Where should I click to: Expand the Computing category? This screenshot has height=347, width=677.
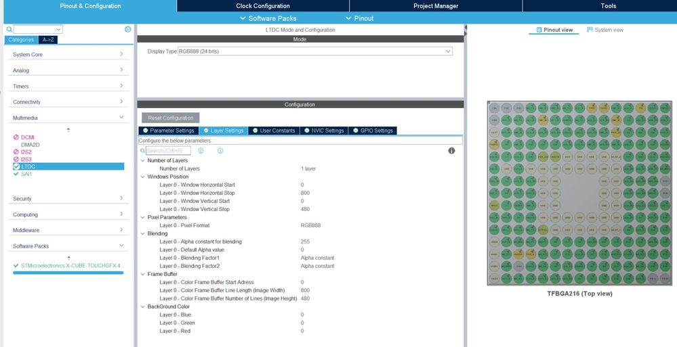point(68,214)
